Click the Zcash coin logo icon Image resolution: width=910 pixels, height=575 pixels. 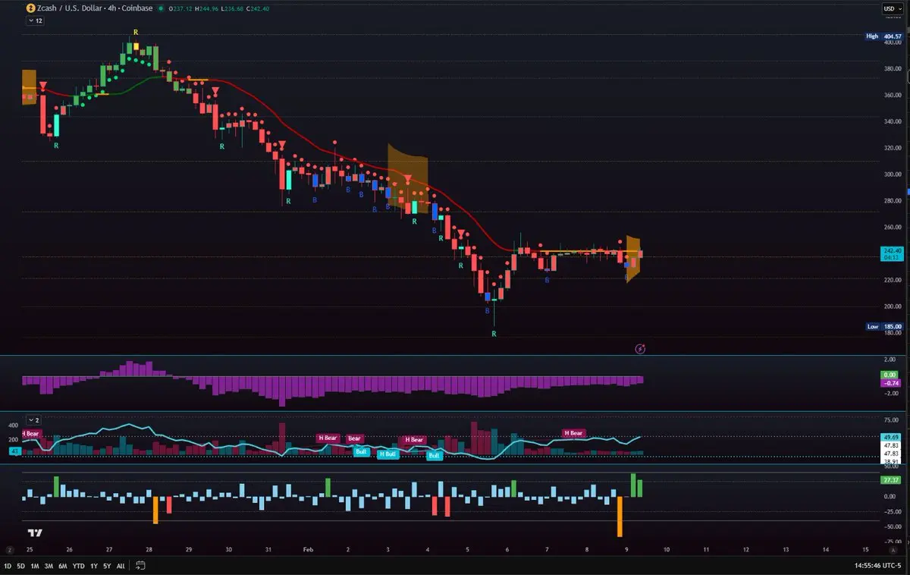(30, 8)
